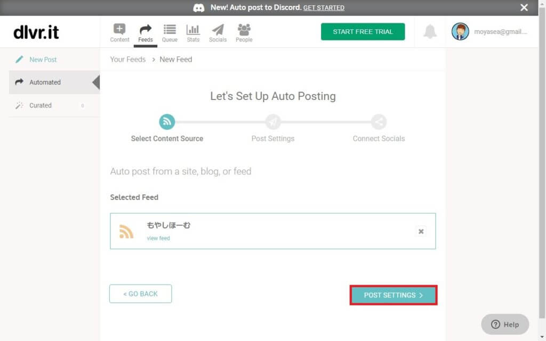This screenshot has height=341, width=546.
Task: Dismiss the Discord announcement banner
Action: pyautogui.click(x=524, y=7)
